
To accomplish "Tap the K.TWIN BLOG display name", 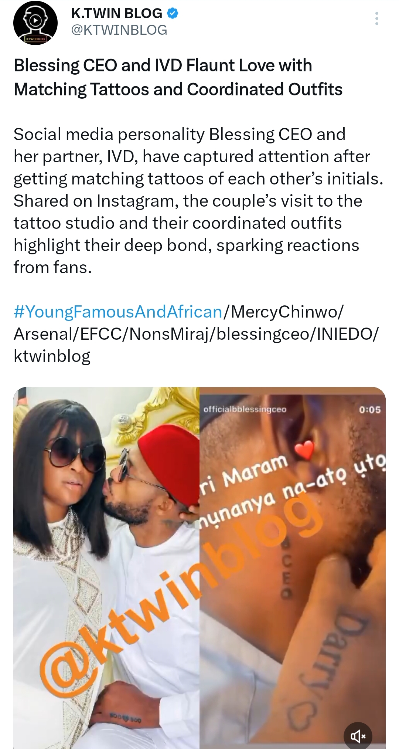I will tap(116, 14).
